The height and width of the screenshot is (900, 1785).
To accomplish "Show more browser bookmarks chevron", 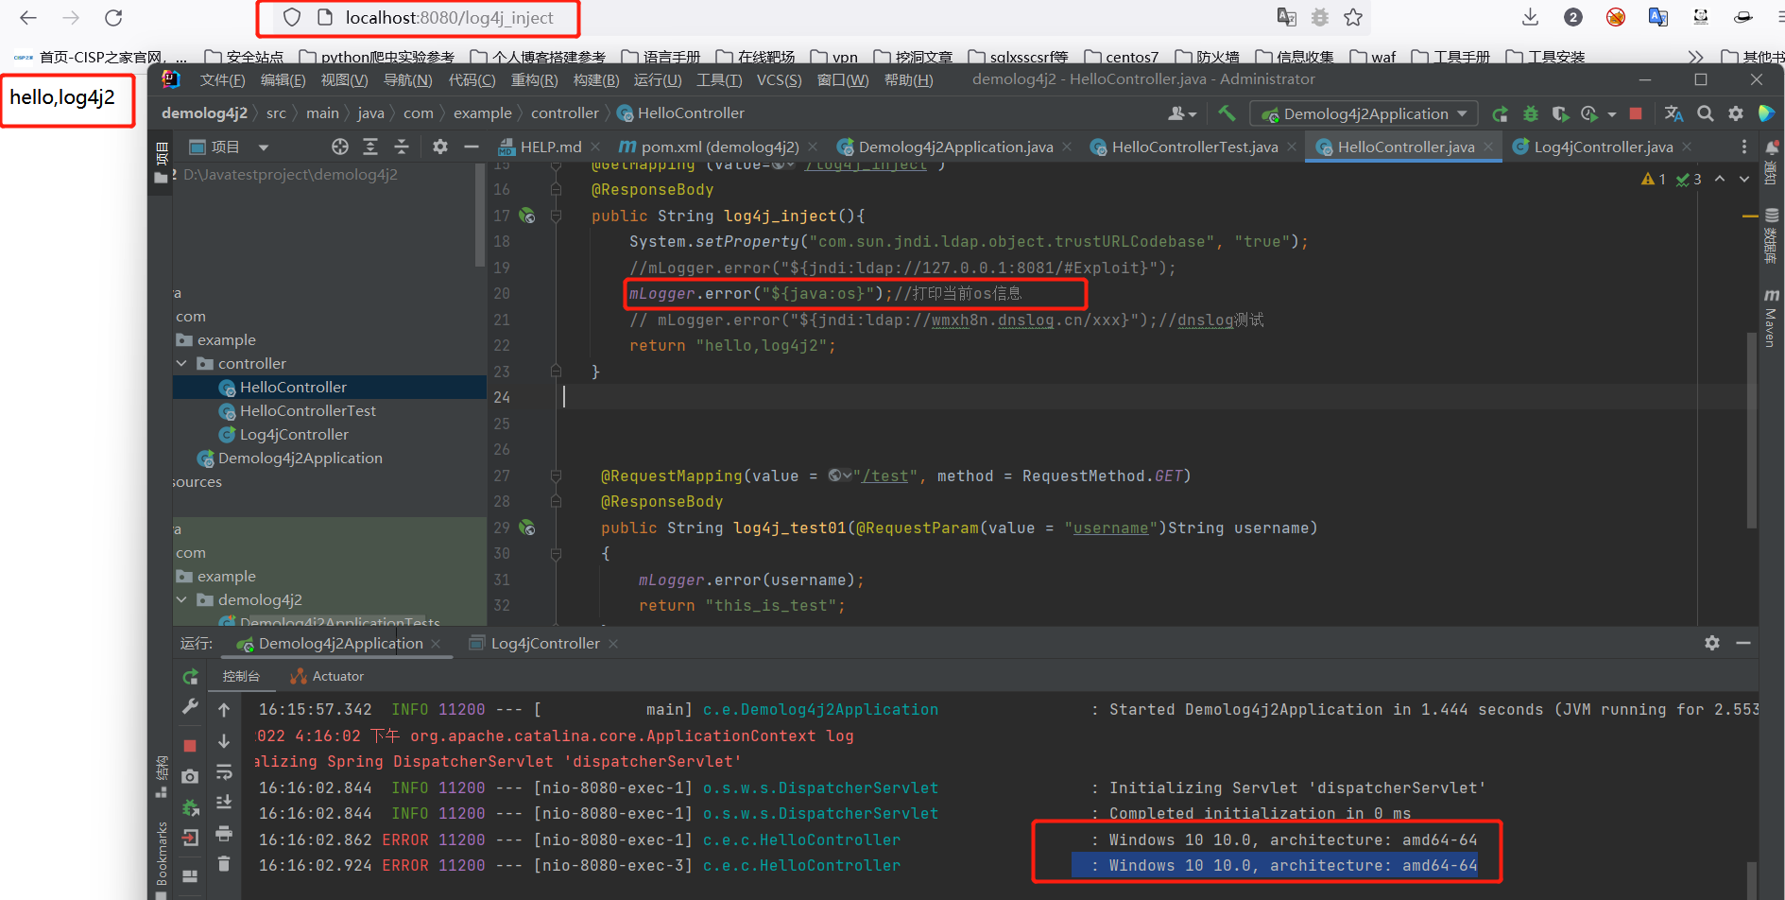I will point(1696,57).
